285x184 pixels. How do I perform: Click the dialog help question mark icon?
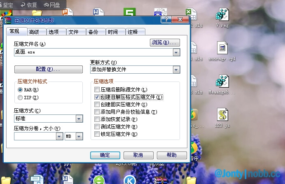coord(166,20)
